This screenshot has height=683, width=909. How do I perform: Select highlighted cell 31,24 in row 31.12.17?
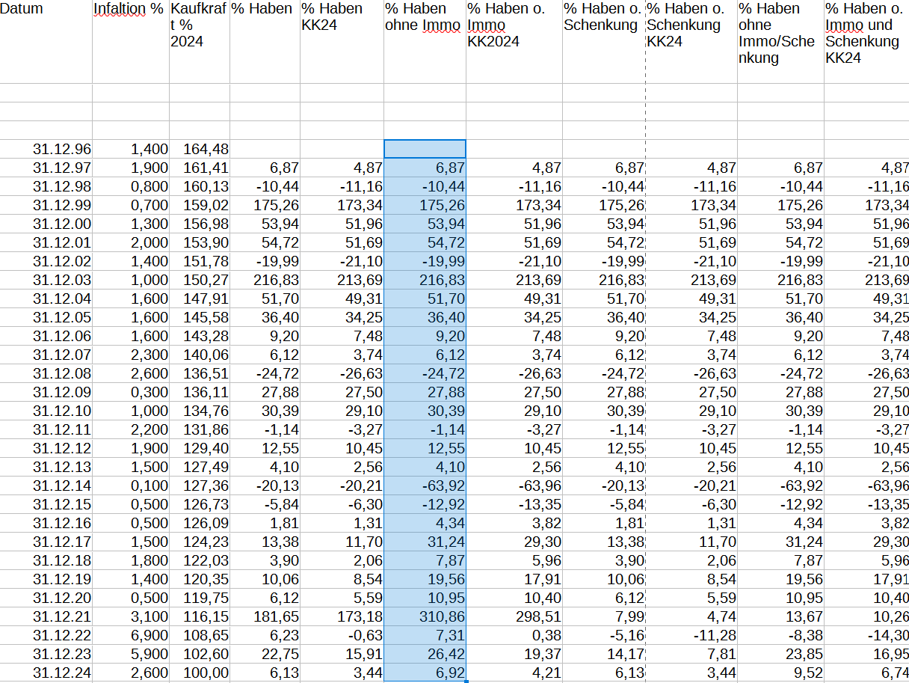pos(425,542)
